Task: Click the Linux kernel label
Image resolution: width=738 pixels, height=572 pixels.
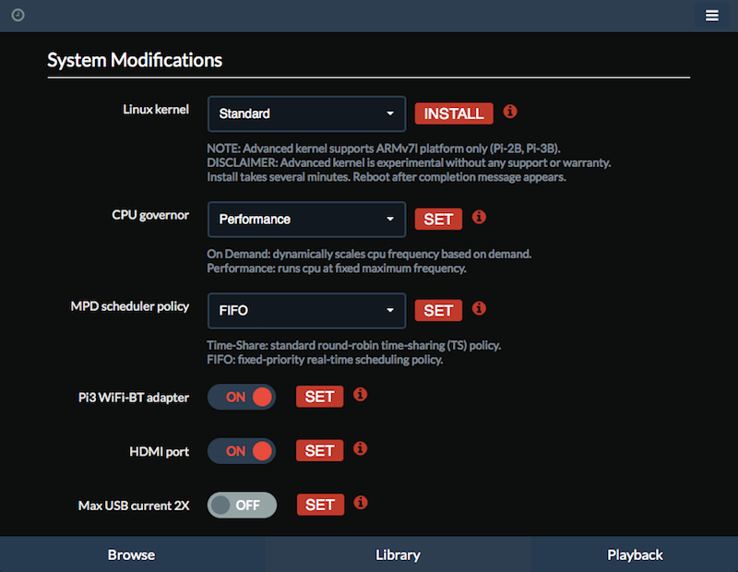Action: (x=156, y=109)
